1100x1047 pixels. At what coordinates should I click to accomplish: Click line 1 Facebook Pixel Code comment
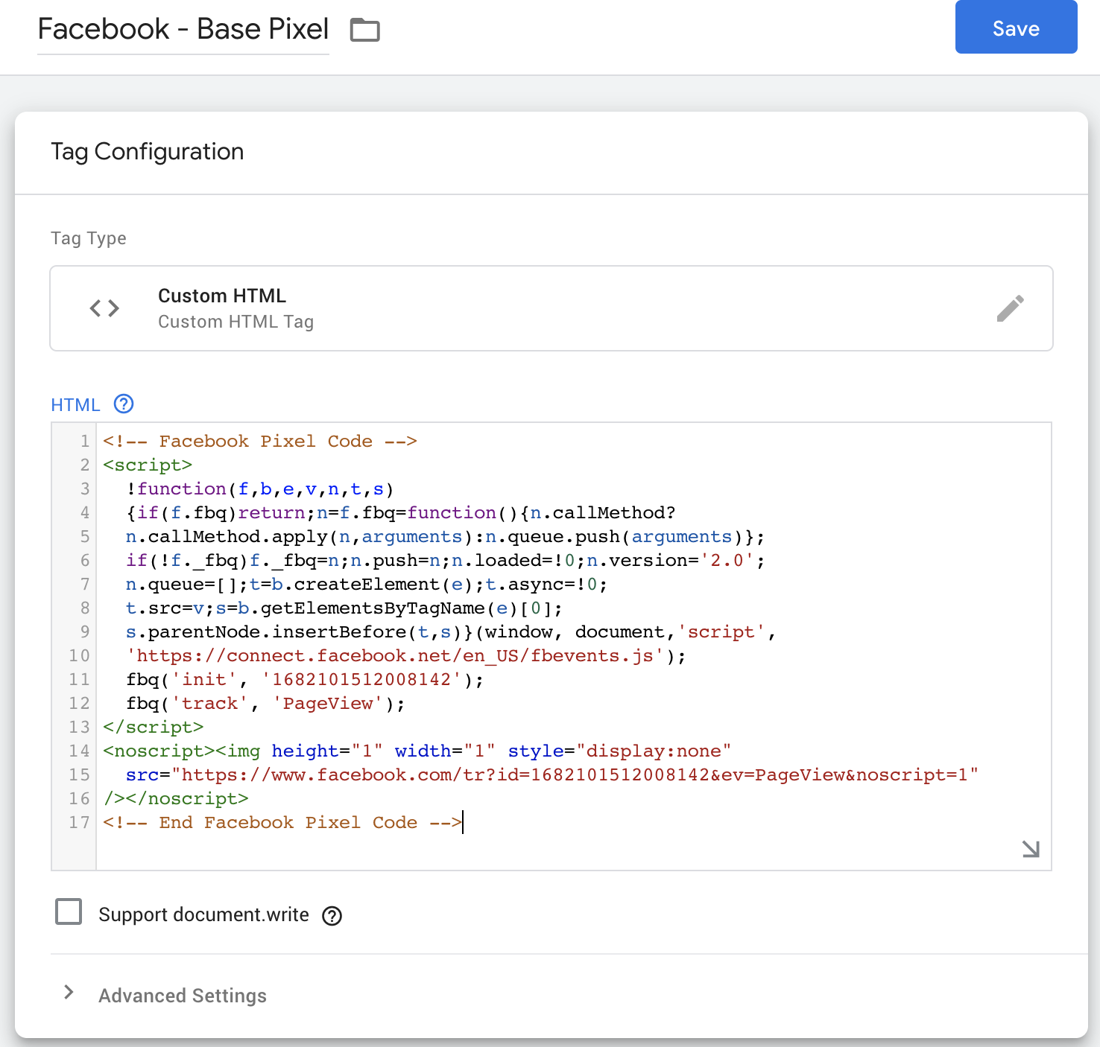tap(260, 441)
